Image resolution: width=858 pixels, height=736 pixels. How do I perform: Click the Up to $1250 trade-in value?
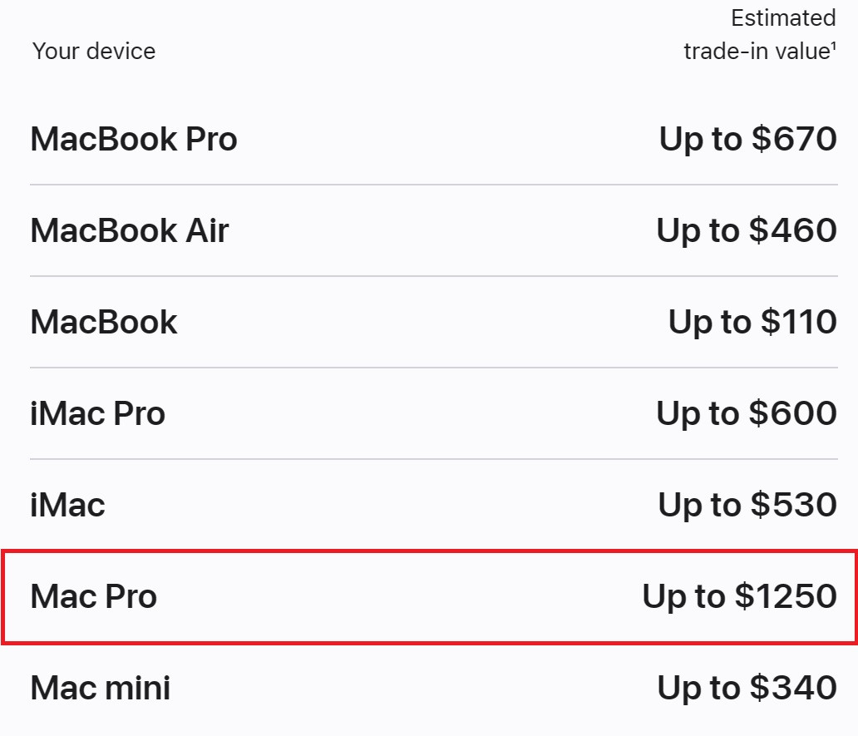[740, 596]
